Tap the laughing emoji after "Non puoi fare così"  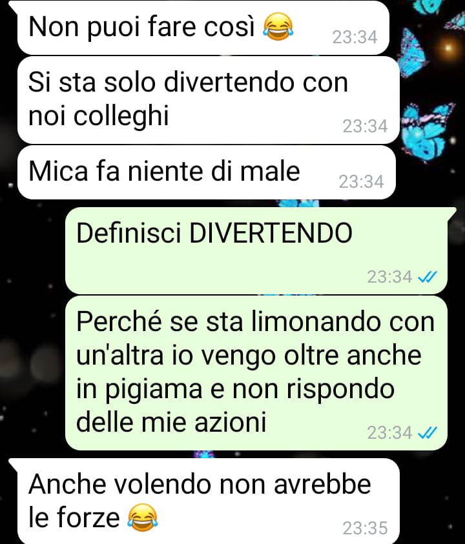(278, 26)
